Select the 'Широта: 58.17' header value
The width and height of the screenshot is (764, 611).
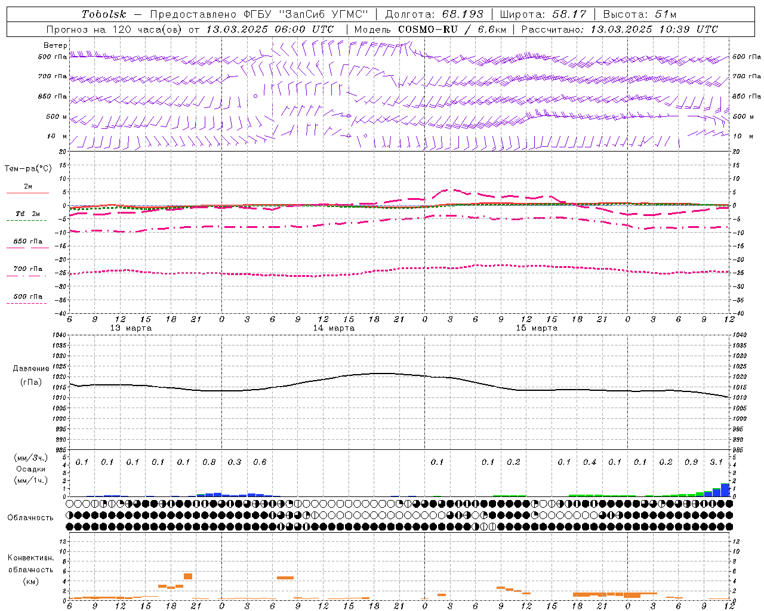[x=543, y=14]
